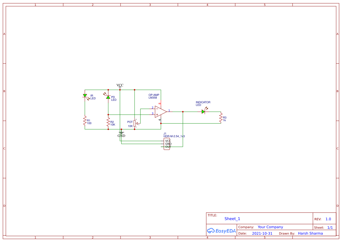Click the Your Company field
Image resolution: width=342 pixels, height=242 pixels.
pyautogui.click(x=270, y=227)
